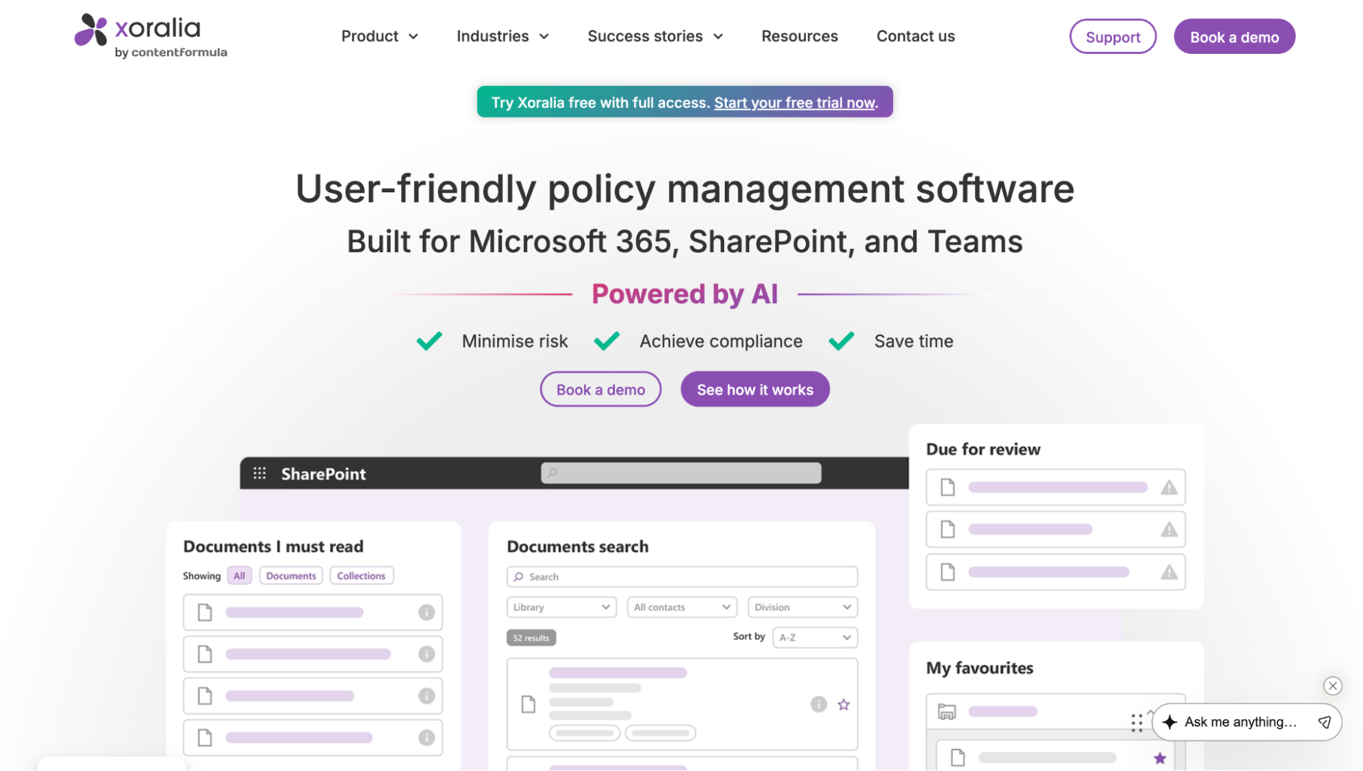Select the Documents filter pill
1363x771 pixels.
(291, 575)
